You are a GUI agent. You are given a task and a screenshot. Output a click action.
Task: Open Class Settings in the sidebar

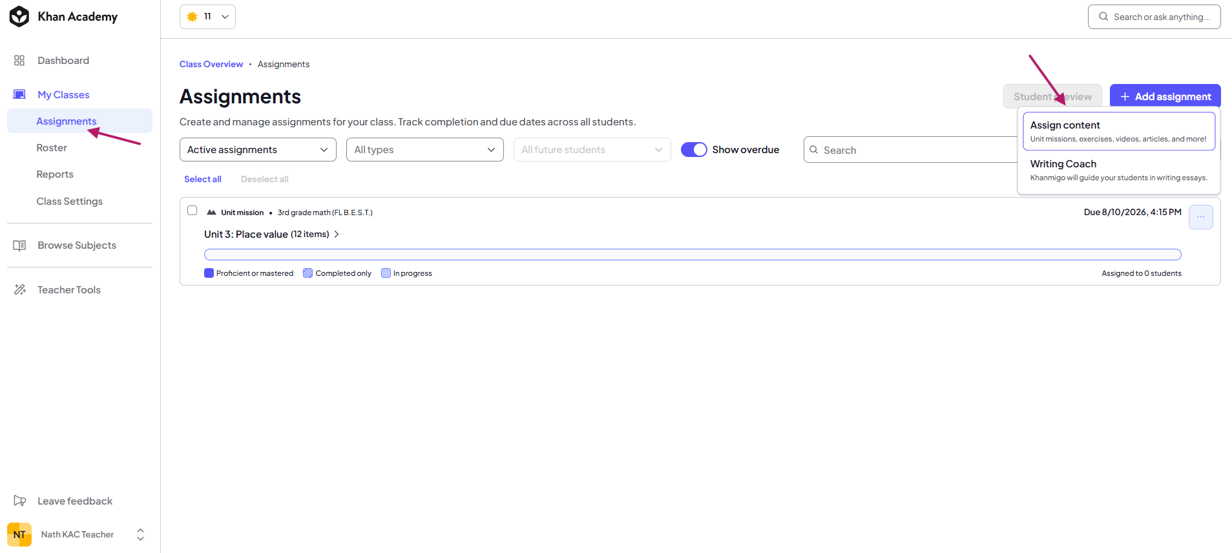point(69,201)
